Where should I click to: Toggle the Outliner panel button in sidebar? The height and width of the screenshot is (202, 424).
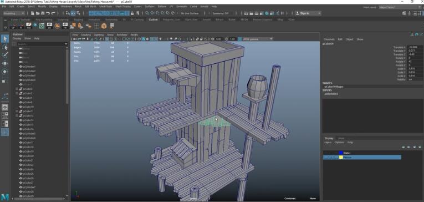coord(4,132)
